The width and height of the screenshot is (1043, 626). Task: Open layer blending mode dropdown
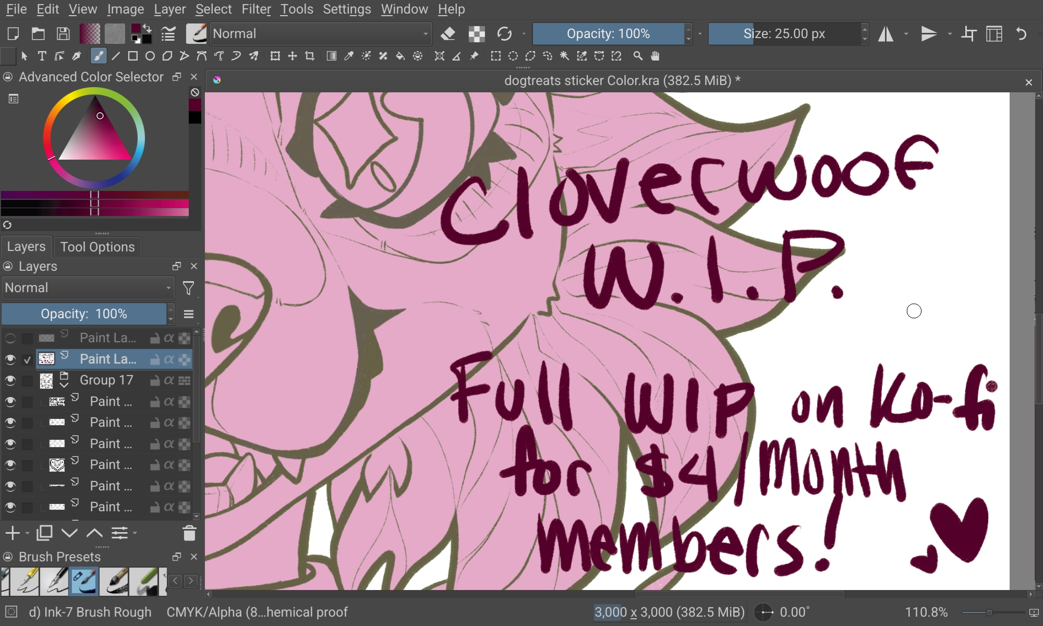click(88, 288)
